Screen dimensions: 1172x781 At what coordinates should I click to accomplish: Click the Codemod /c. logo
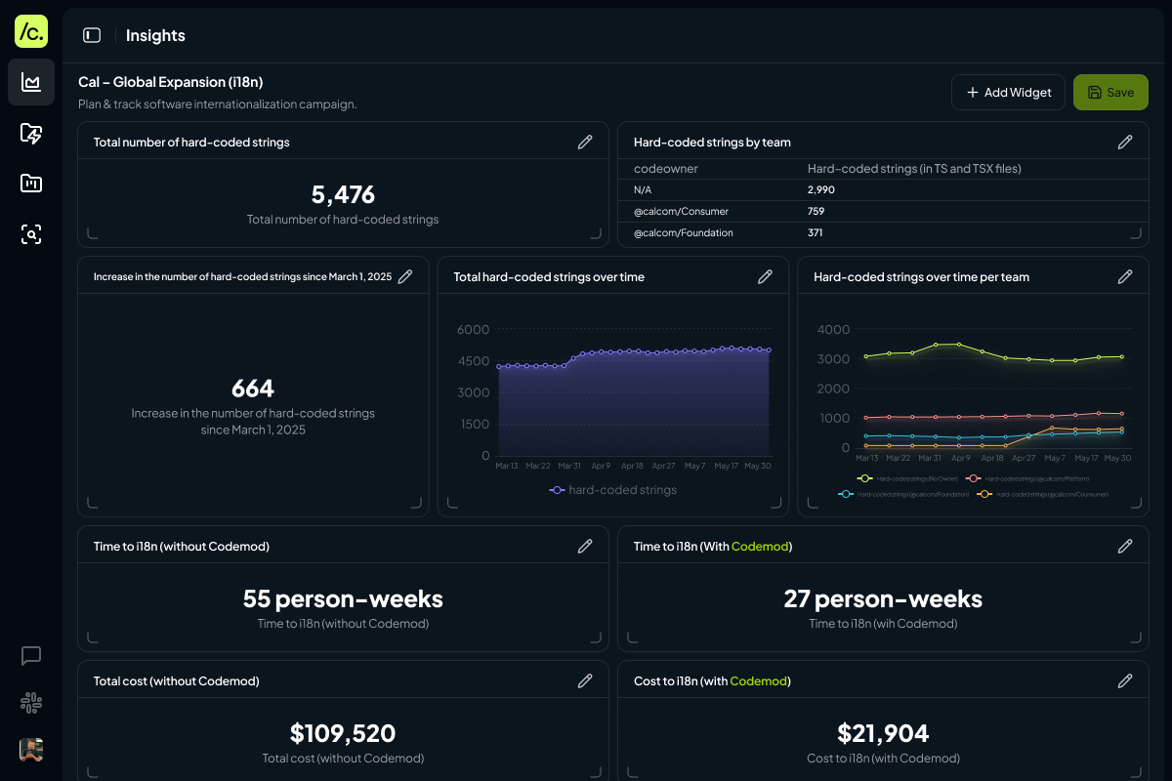(x=31, y=31)
